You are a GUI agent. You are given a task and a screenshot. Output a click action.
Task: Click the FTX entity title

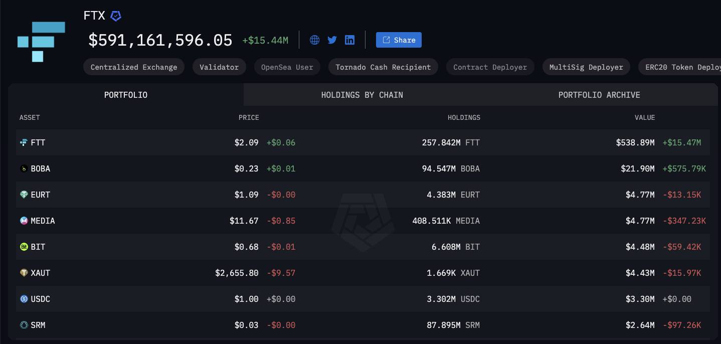(94, 16)
